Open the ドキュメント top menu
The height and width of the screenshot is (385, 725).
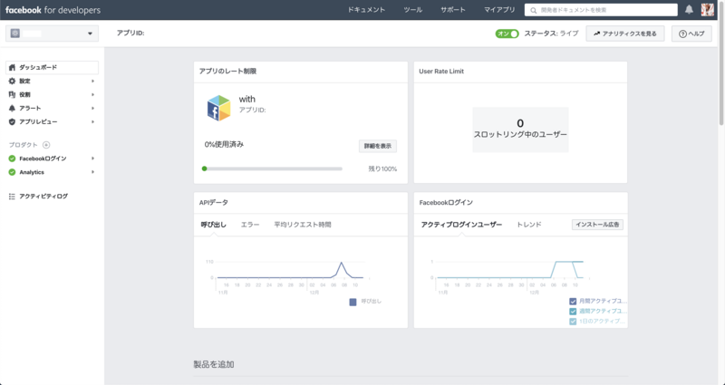click(366, 10)
